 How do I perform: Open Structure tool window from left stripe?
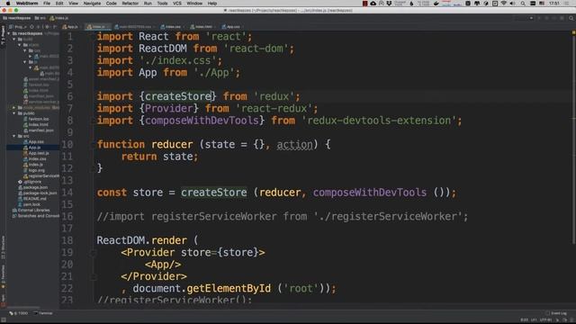(3, 247)
